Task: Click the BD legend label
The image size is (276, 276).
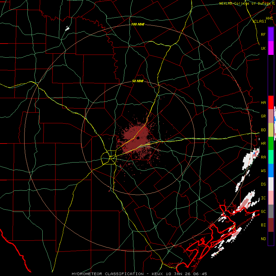Action: click(x=263, y=130)
